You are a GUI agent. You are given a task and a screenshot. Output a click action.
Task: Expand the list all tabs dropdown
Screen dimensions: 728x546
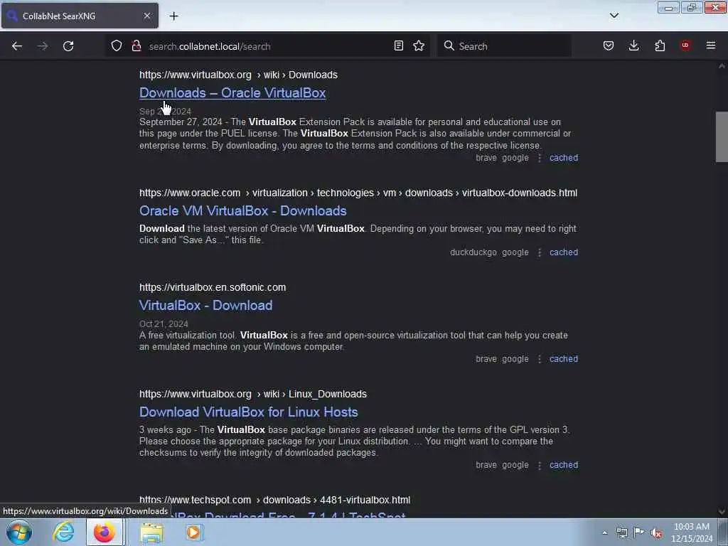tap(614, 16)
